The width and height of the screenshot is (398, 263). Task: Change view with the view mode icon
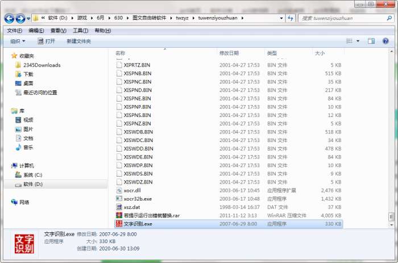click(x=350, y=41)
